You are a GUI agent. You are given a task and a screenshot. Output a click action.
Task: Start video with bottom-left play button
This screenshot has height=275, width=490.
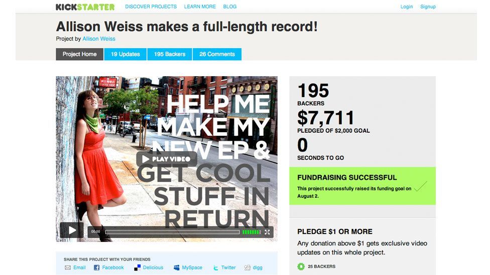pos(72,230)
